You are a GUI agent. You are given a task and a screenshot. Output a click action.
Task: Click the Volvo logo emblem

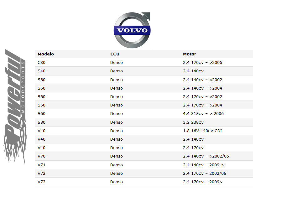click(132, 30)
